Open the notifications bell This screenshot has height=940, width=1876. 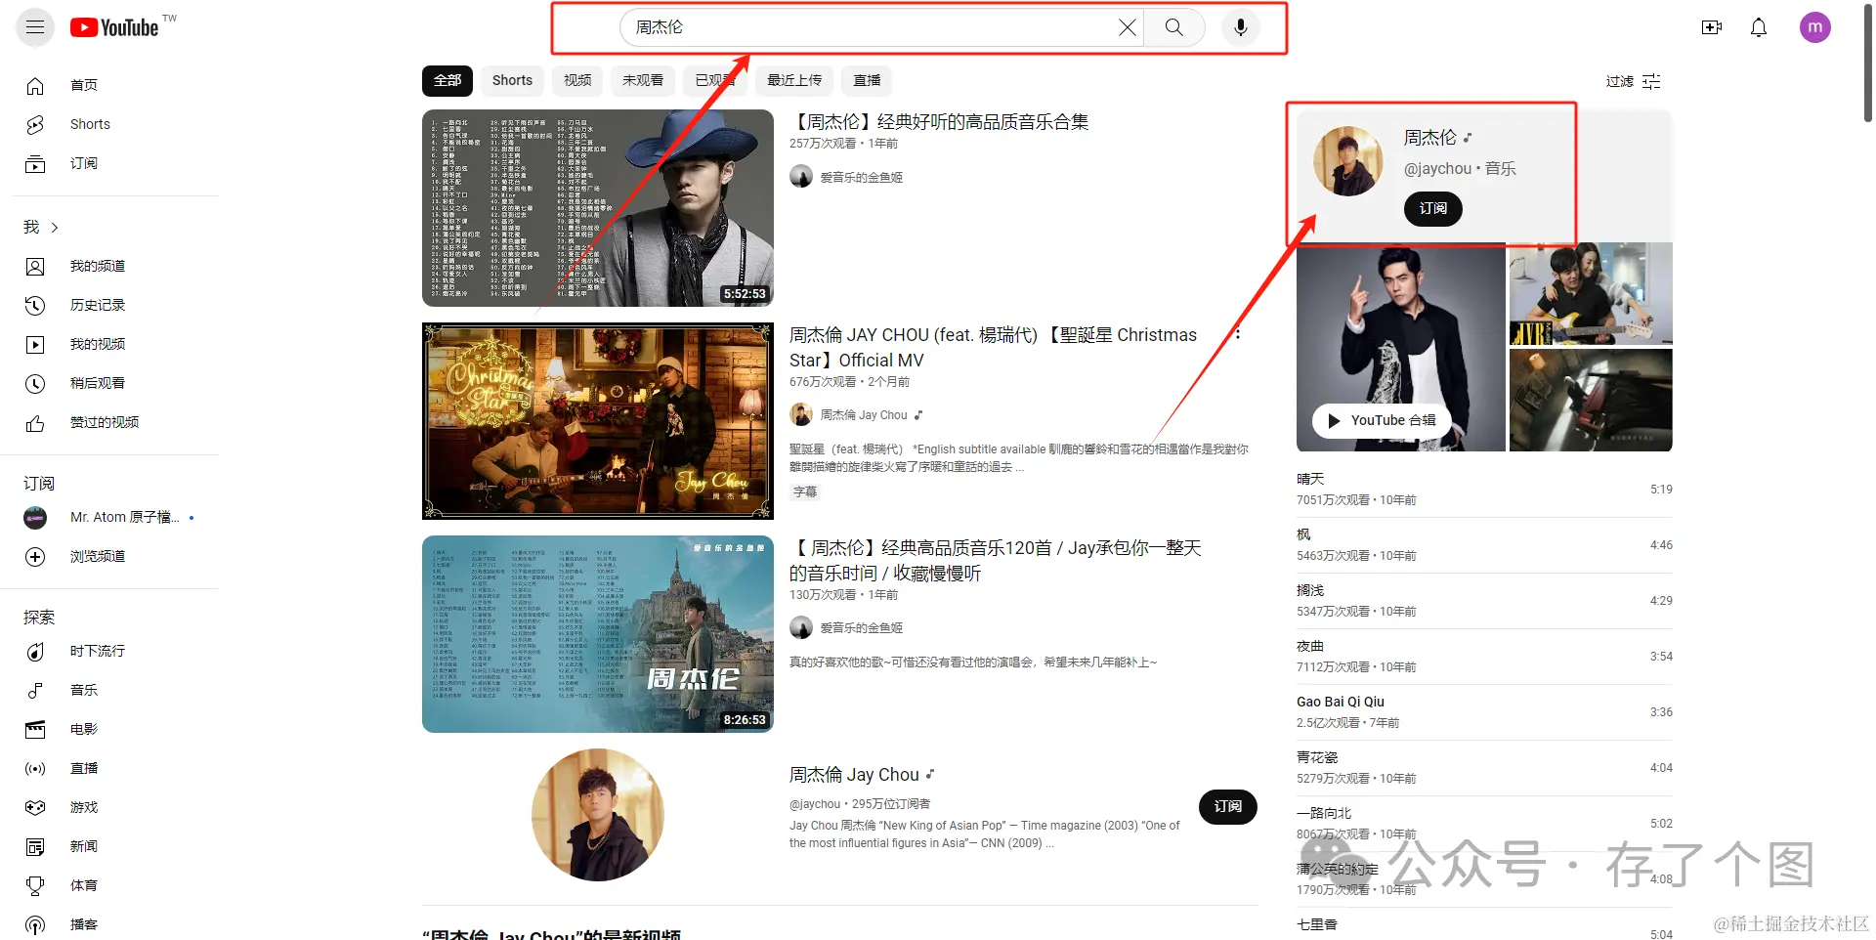coord(1757,27)
